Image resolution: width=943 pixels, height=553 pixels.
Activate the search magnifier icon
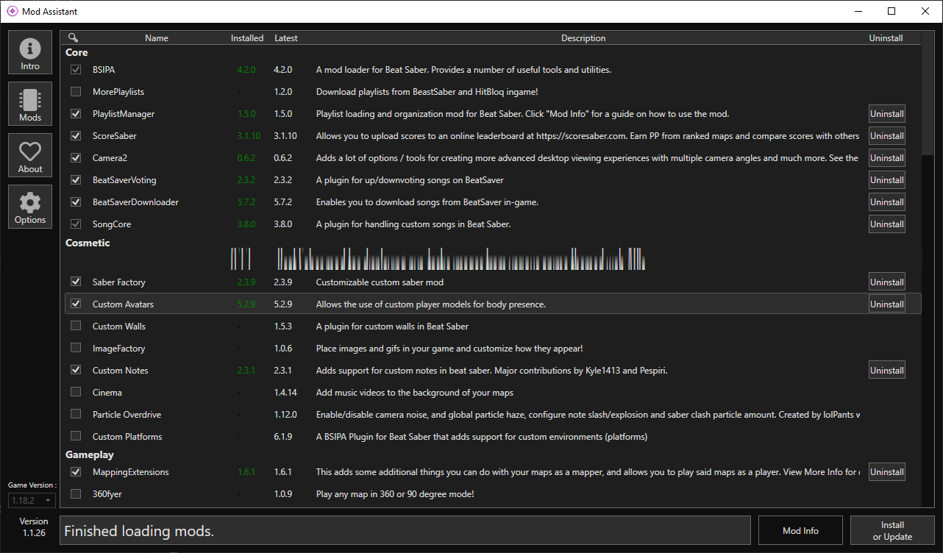[x=72, y=37]
